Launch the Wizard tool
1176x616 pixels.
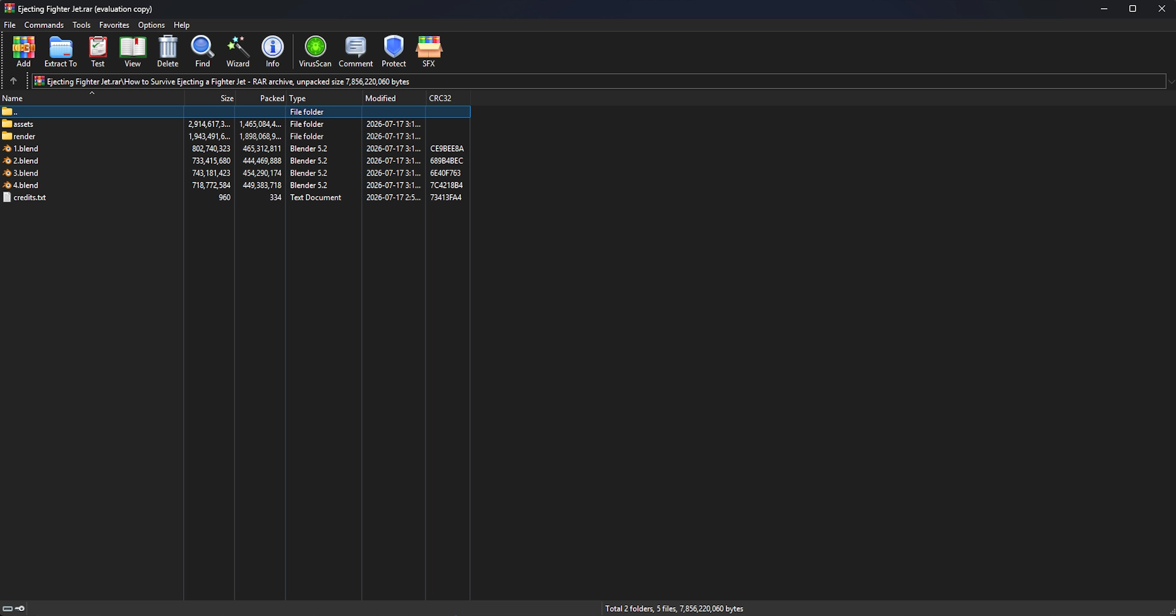[x=238, y=51]
